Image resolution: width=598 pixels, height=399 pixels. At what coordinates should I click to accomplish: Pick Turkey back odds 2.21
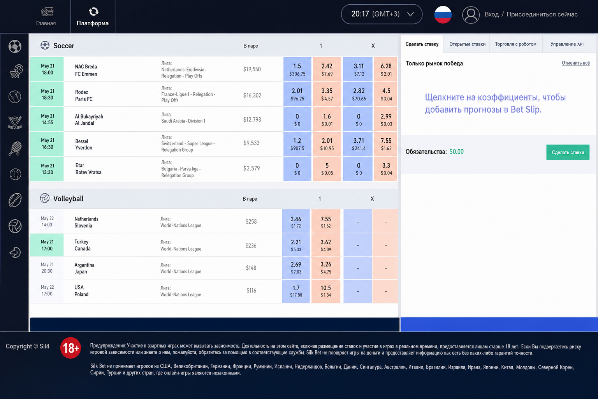coord(296,245)
